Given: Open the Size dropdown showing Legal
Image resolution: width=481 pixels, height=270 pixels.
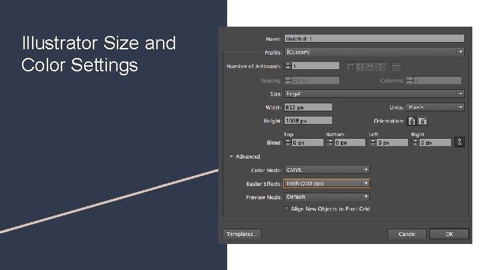Looking at the screenshot, I should 374,94.
